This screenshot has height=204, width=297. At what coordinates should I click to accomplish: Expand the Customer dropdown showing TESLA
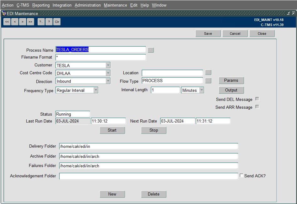108,65
